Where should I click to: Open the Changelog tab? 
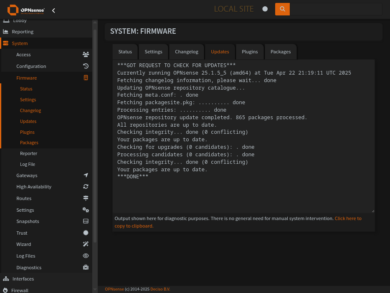coord(187,52)
